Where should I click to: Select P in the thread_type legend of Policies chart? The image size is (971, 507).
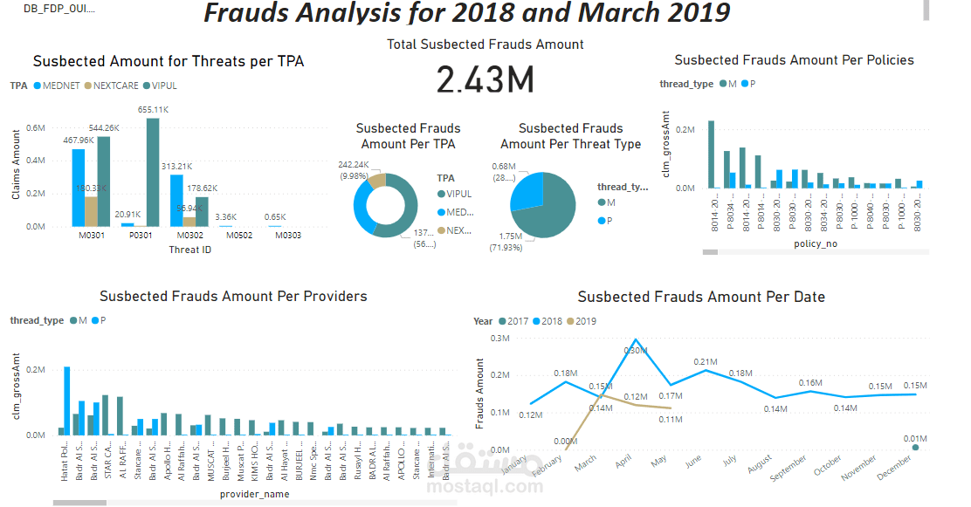(743, 84)
